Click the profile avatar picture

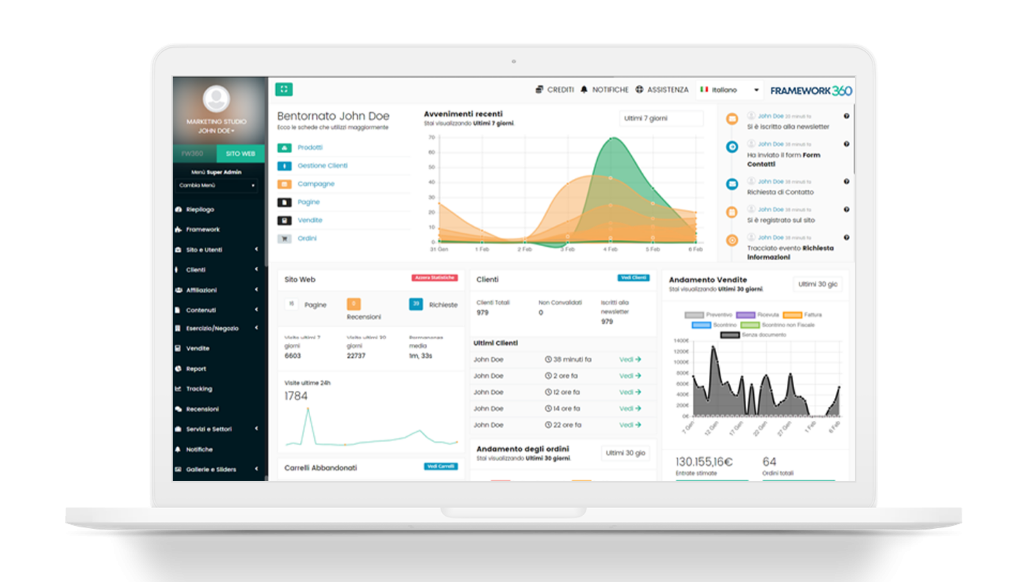pyautogui.click(x=216, y=99)
